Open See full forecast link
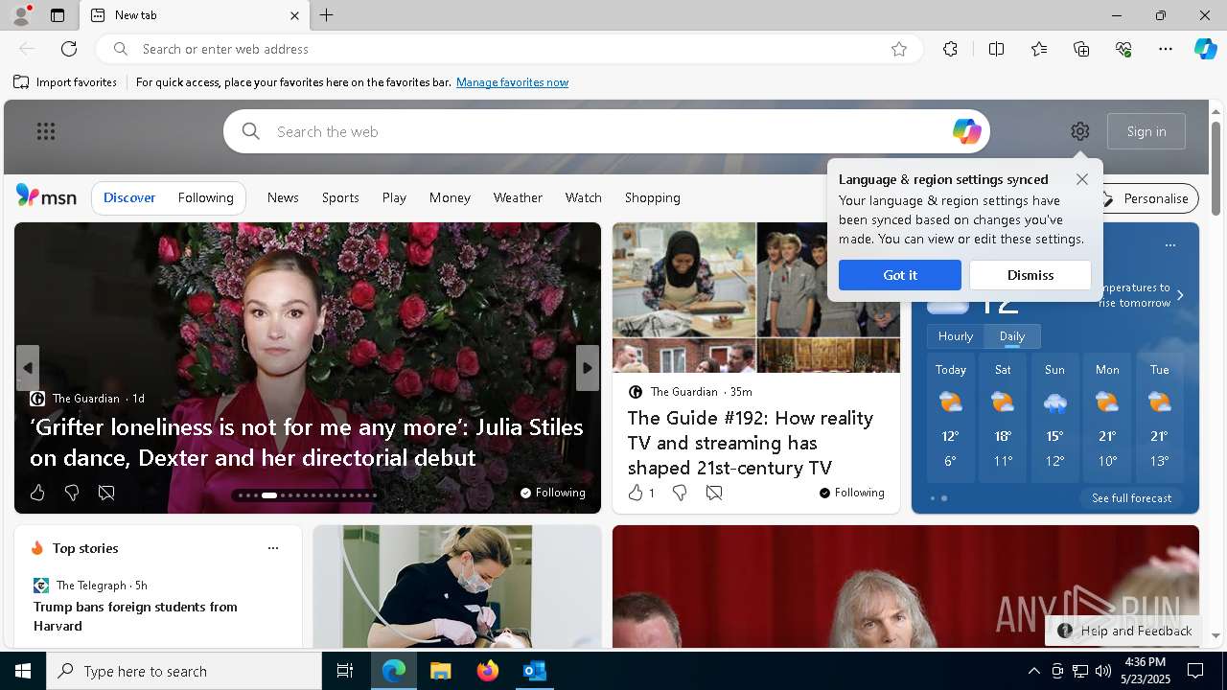 (1131, 498)
